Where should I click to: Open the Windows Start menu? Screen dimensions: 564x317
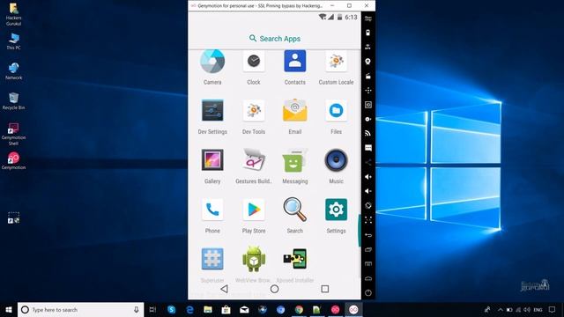coord(9,309)
